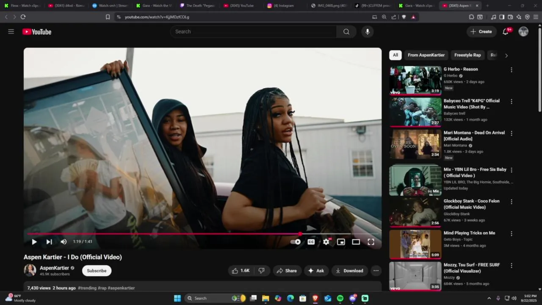Start voice search with the microphone

(368, 32)
